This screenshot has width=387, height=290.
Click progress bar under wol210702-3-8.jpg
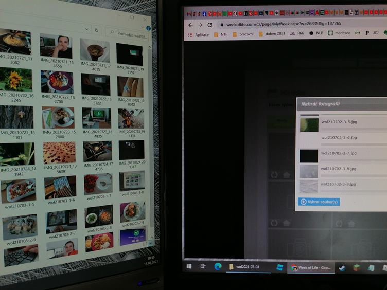(354, 176)
